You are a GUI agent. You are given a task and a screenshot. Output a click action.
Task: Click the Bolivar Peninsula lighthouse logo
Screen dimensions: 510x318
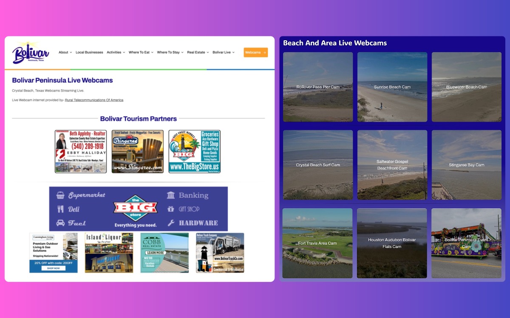tap(31, 52)
